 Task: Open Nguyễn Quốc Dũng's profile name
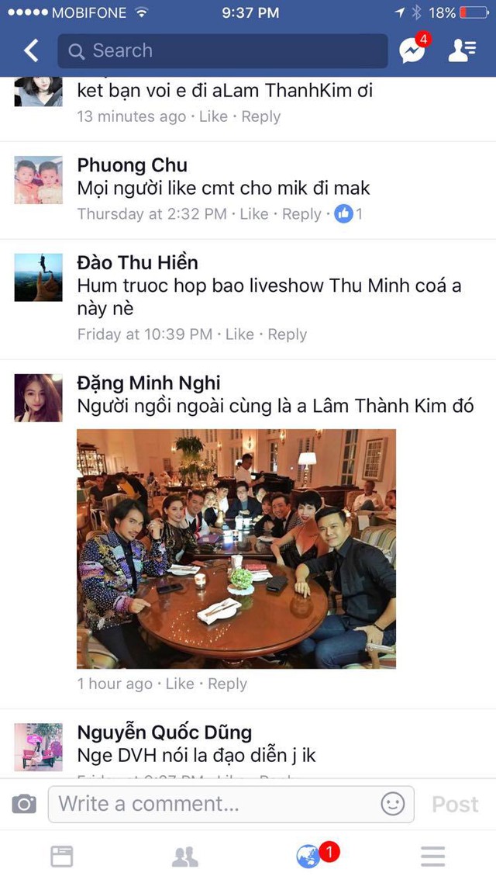click(164, 732)
